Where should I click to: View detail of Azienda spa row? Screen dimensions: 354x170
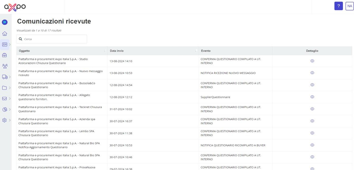[312, 121]
